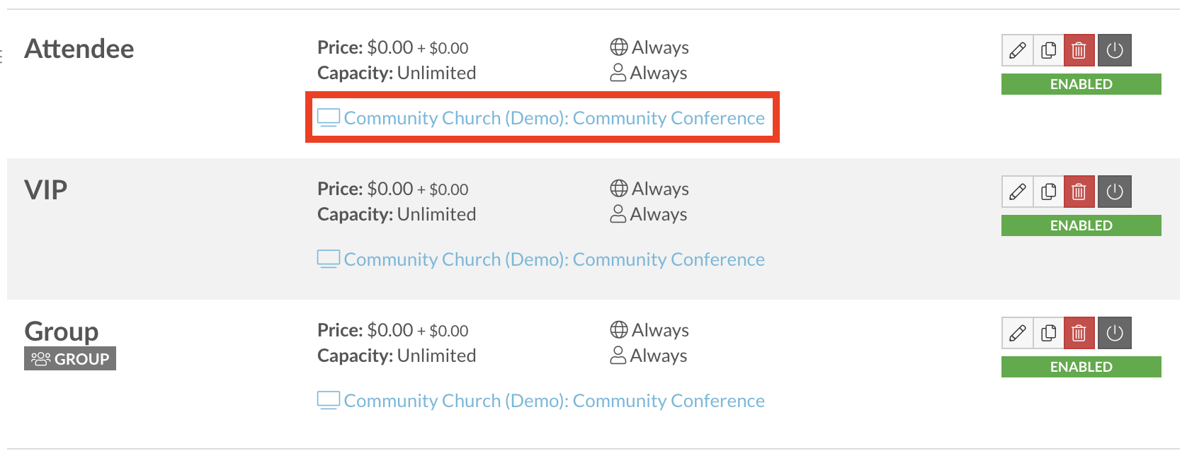Toggle power button for Attendee ticket
Viewport: 1187px width, 458px height.
[1115, 50]
